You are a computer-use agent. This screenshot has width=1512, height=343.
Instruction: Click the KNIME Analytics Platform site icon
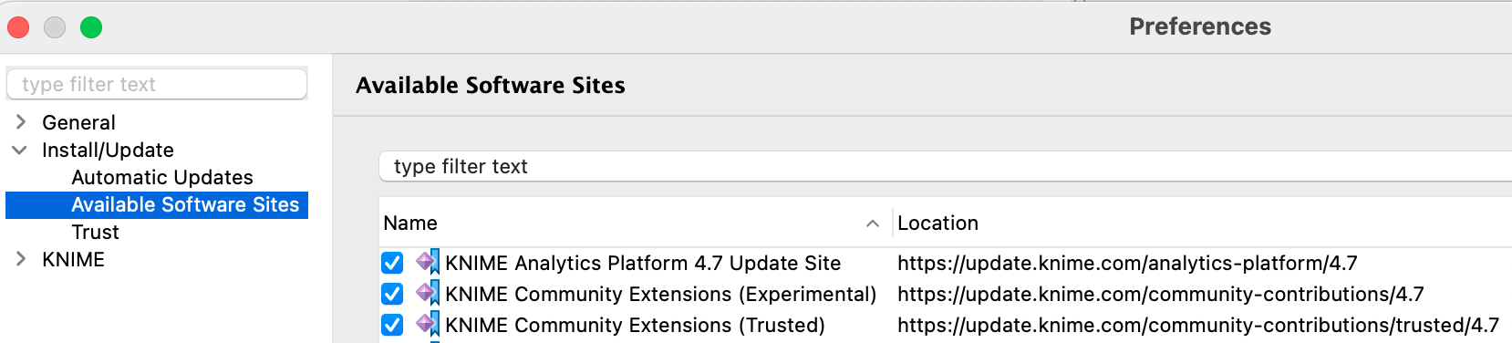coord(428,263)
